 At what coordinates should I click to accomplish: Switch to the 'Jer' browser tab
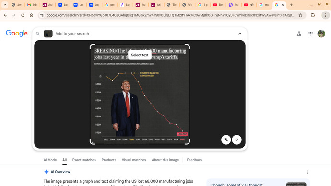pos(17,5)
